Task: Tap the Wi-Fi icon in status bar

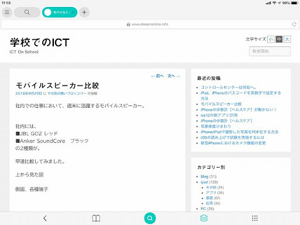Action: 274,3
